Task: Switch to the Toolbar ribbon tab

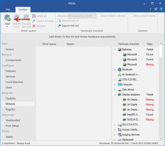Action: point(23,10)
